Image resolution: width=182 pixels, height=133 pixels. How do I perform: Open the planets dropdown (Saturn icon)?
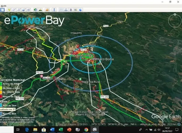tap(47, 10)
